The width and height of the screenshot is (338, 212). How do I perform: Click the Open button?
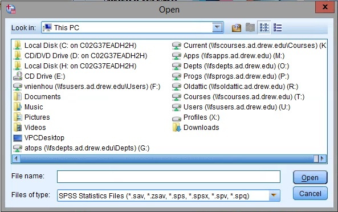point(310,178)
